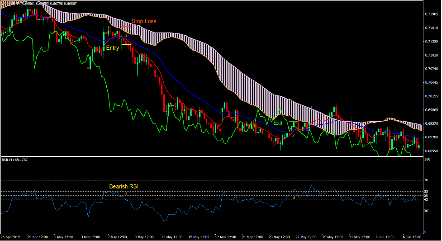The image size is (442, 241).
Task: Click the 0.70155 price axis label
Action: pyautogui.click(x=431, y=96)
